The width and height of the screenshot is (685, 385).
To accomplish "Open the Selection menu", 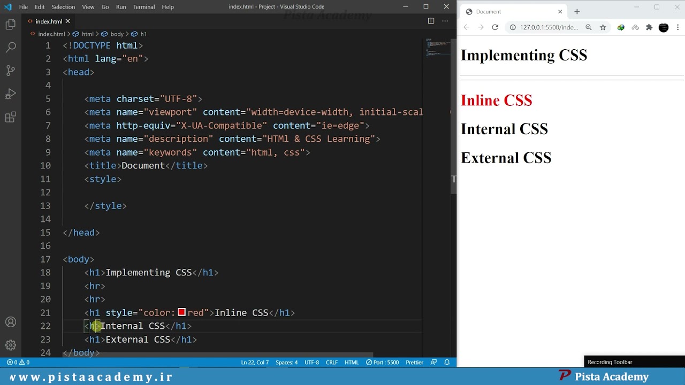I will tap(63, 7).
